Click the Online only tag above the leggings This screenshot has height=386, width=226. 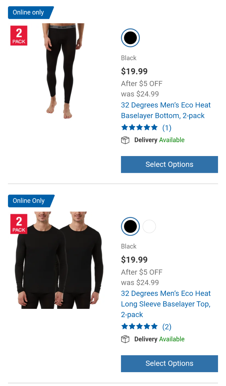31,13
